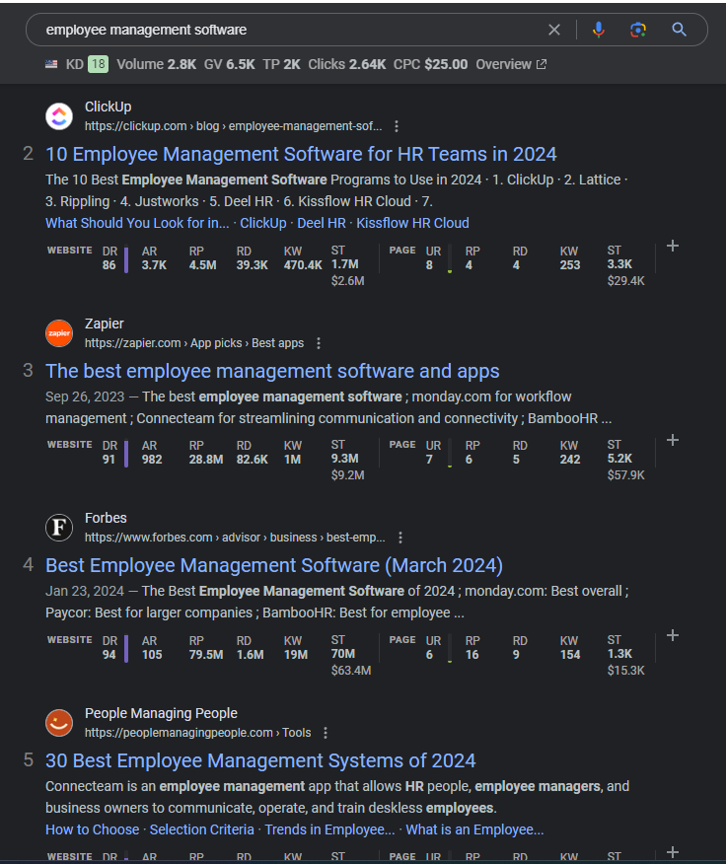The height and width of the screenshot is (864, 726).
Task: Click the forbes.com advisor URL breadcrumb
Action: click(x=235, y=538)
